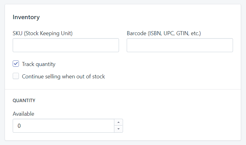Viewport: 246px width, 145px height.
Task: Increase available quantity with up arrow
Action: [118, 122]
